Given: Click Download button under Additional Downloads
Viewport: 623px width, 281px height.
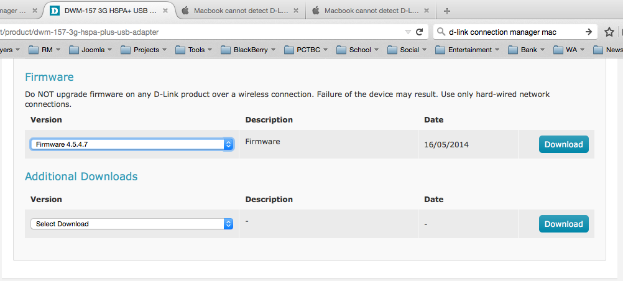Looking at the screenshot, I should coord(563,224).
